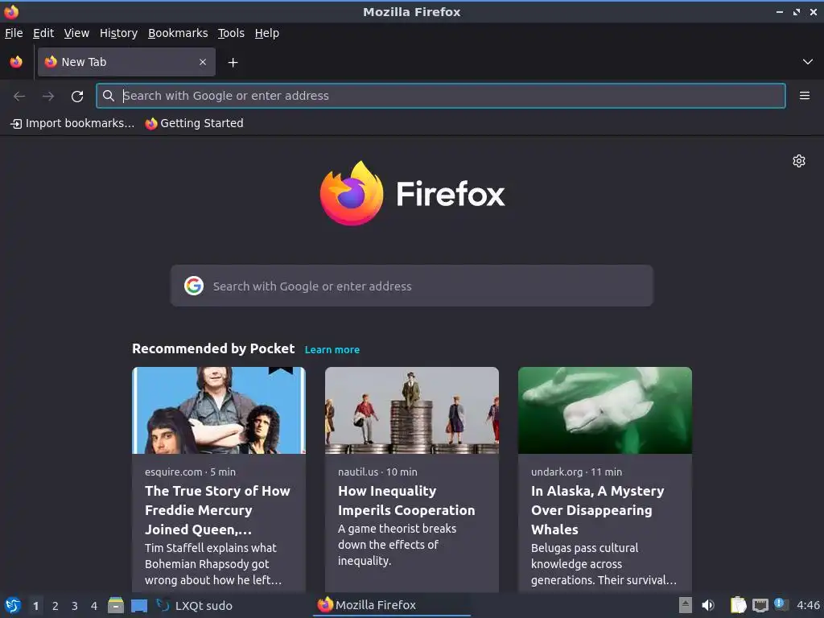Click the Learn more link beside Pocket

tap(332, 349)
